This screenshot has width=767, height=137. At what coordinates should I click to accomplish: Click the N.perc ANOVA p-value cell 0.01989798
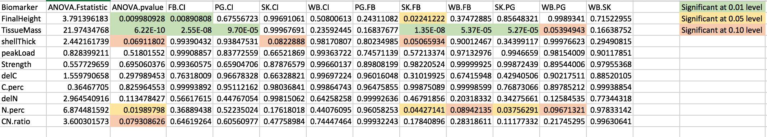(138, 110)
